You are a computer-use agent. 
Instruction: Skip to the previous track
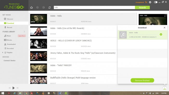point(10,88)
